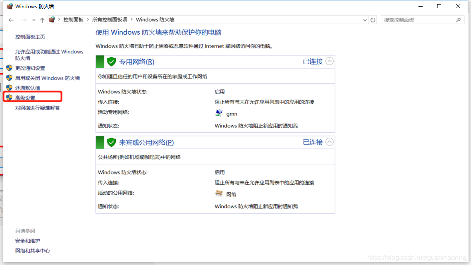The image size is (471, 265).
Task: Expand the address bar history dropdown
Action: [365, 20]
